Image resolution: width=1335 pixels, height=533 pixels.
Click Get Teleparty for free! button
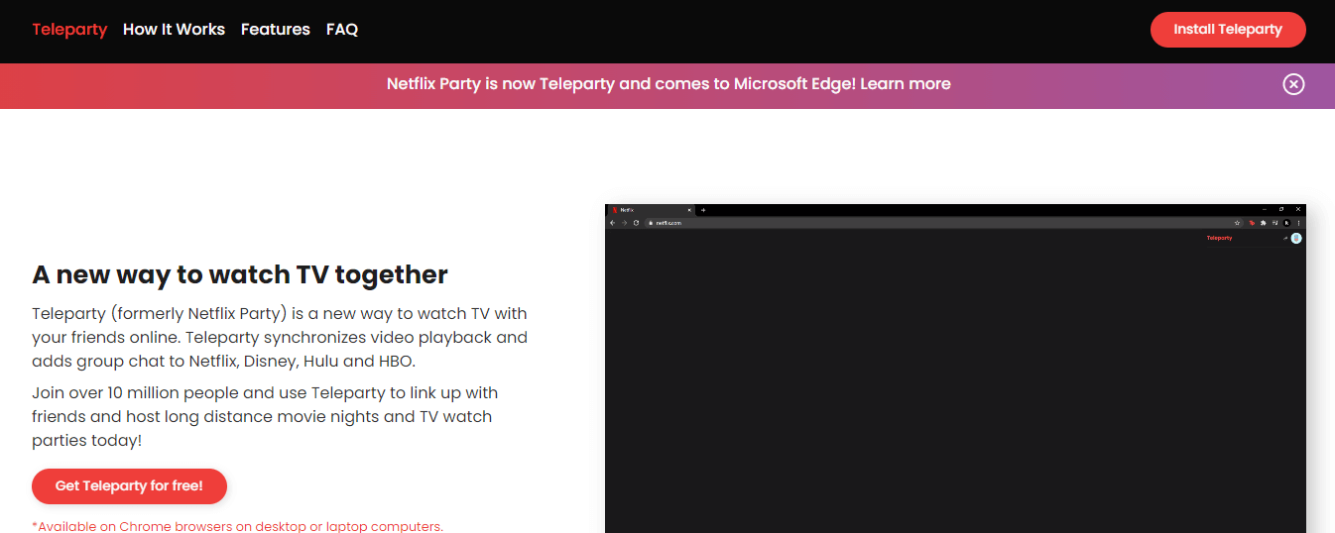[x=129, y=485]
